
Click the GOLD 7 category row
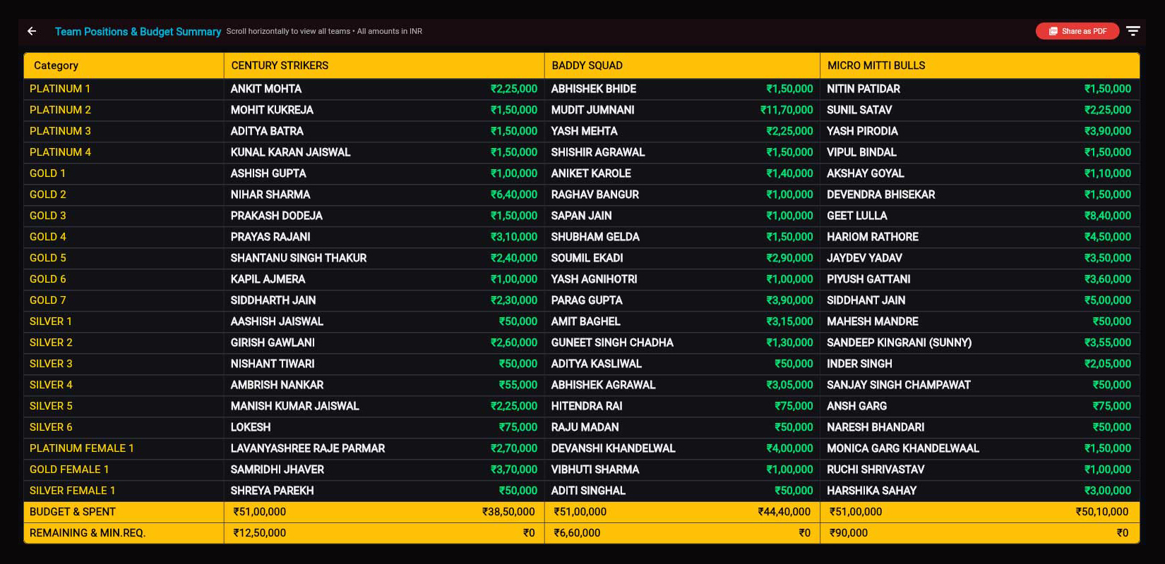coord(48,300)
